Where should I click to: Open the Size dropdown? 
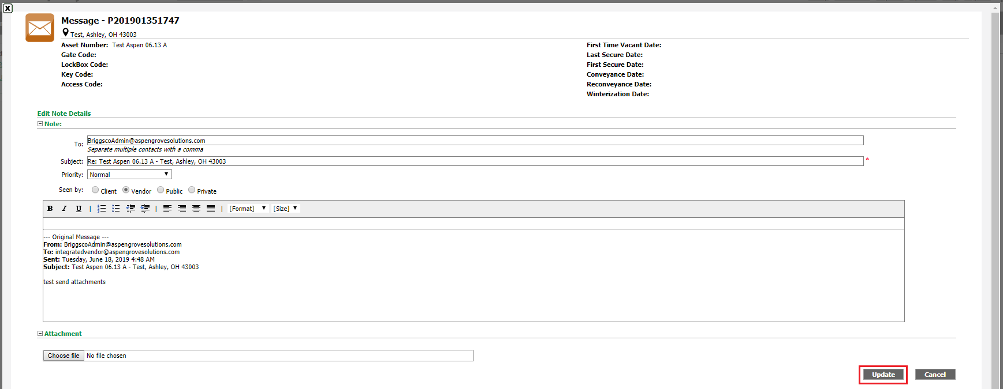(x=285, y=209)
